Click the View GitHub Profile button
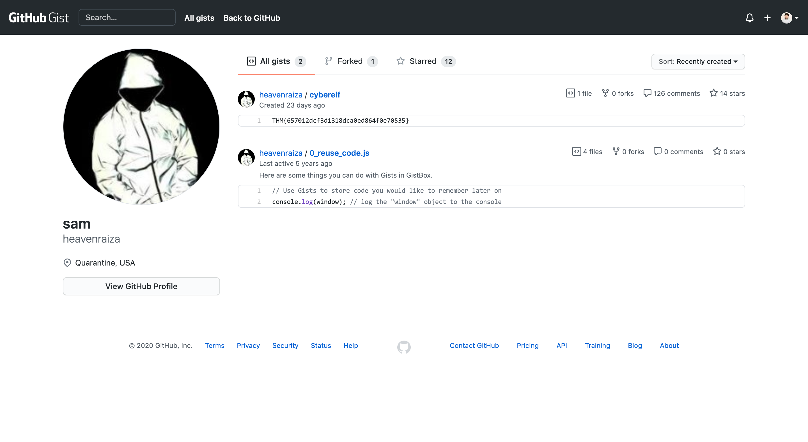Screen dimensions: 808x442 [x=141, y=286]
